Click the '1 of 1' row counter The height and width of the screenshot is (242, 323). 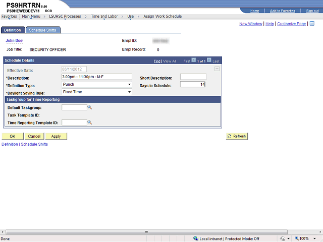click(x=201, y=61)
